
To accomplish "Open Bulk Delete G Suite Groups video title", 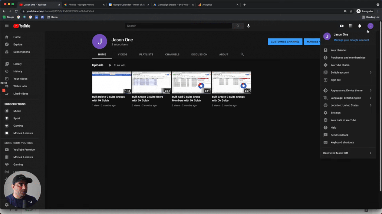I will 108,99.
